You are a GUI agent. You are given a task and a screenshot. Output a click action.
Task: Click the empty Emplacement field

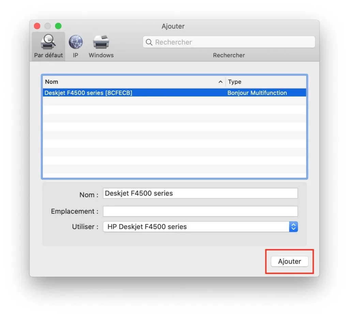pos(200,211)
